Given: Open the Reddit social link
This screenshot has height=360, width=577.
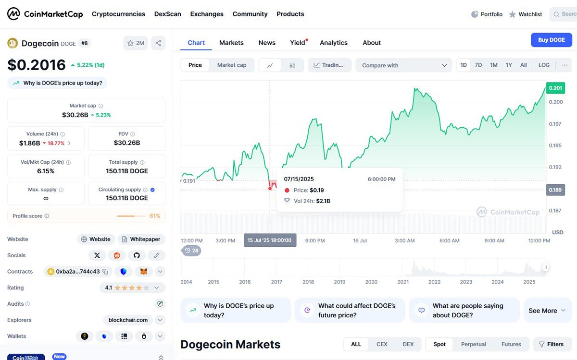Looking at the screenshot, I should pos(117,255).
